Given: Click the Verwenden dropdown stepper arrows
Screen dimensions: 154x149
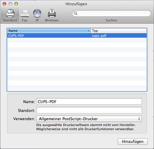Looking at the screenshot, I should pos(139,119).
